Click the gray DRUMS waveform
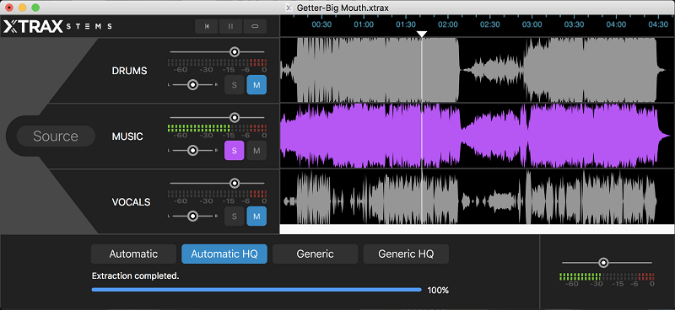675x310 pixels. [x=477, y=70]
